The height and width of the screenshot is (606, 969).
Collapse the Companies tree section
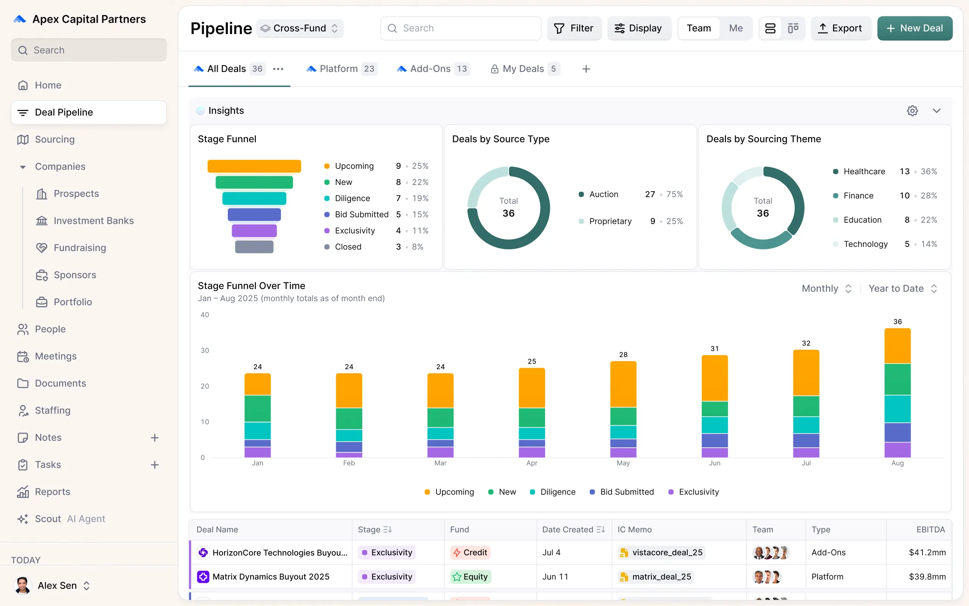coord(23,167)
